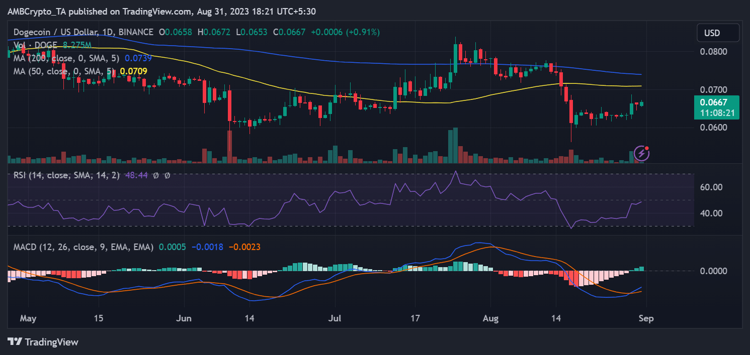Click the MACD signal value -0.0023

244,247
